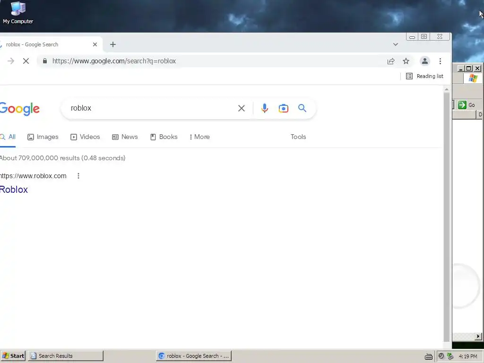Open options for roblox.com result

pos(78,176)
